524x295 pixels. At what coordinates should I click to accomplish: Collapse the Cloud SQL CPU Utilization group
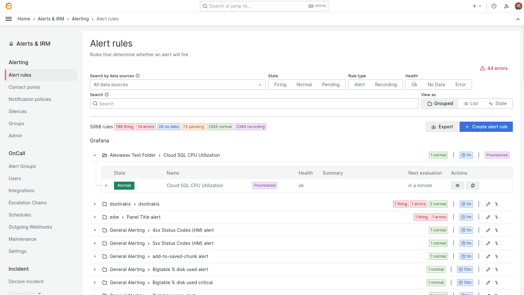tap(95, 155)
